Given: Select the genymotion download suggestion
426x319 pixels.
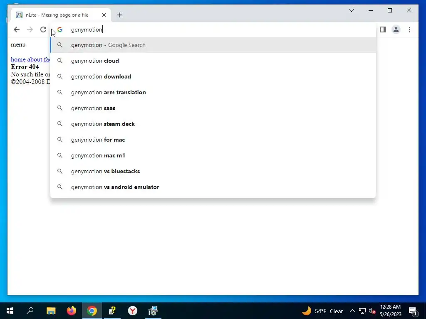Looking at the screenshot, I should [213, 76].
